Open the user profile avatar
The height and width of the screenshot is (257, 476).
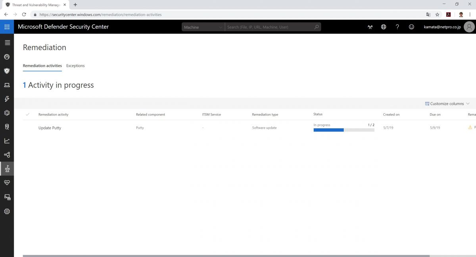[x=469, y=27]
